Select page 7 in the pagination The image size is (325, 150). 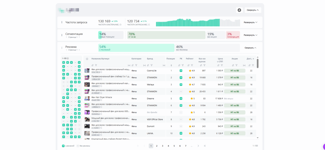tap(186, 146)
